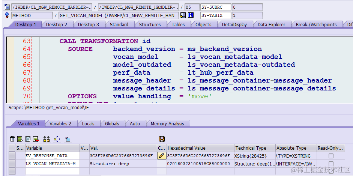Click the Variable column header

pyautogui.click(x=53, y=148)
